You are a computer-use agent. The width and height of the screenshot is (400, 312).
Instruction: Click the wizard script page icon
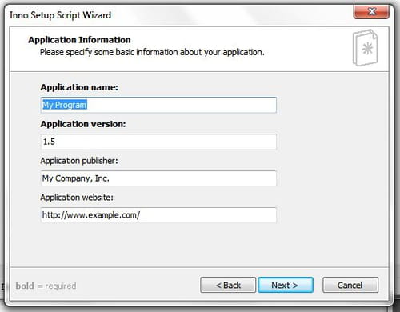coord(365,48)
